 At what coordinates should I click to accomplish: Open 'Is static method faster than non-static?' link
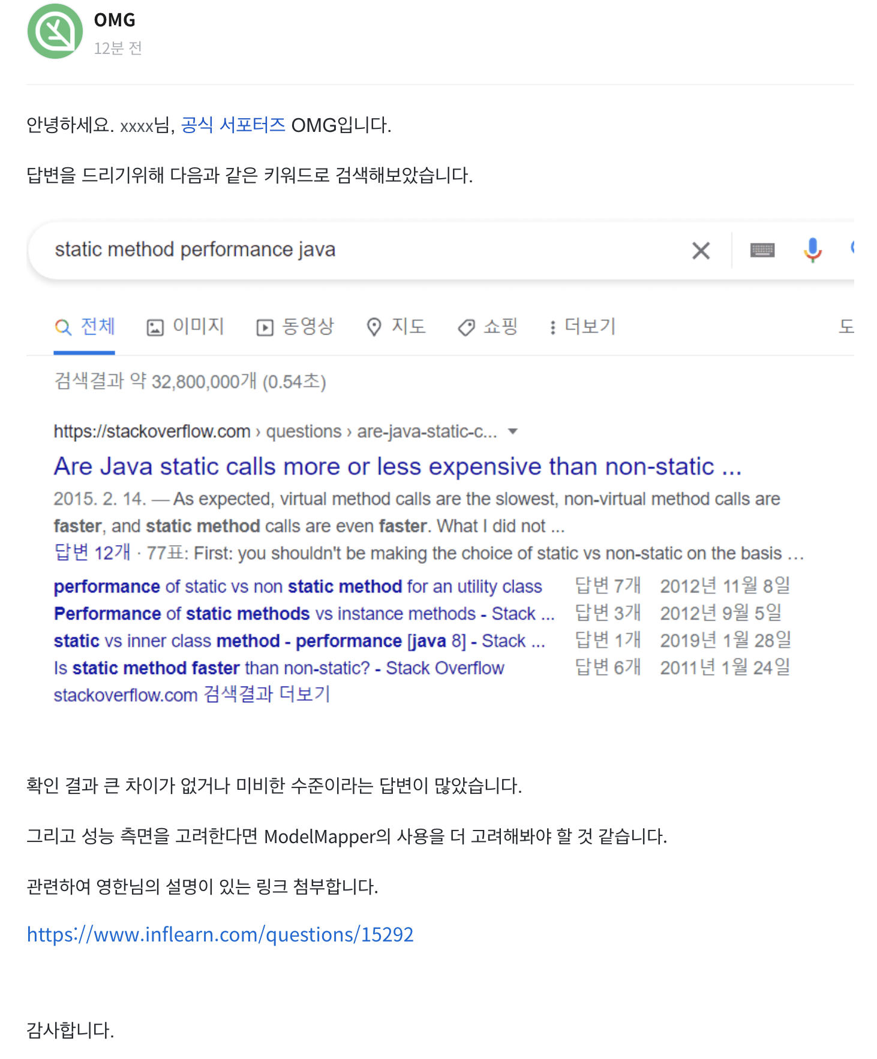pyautogui.click(x=279, y=667)
